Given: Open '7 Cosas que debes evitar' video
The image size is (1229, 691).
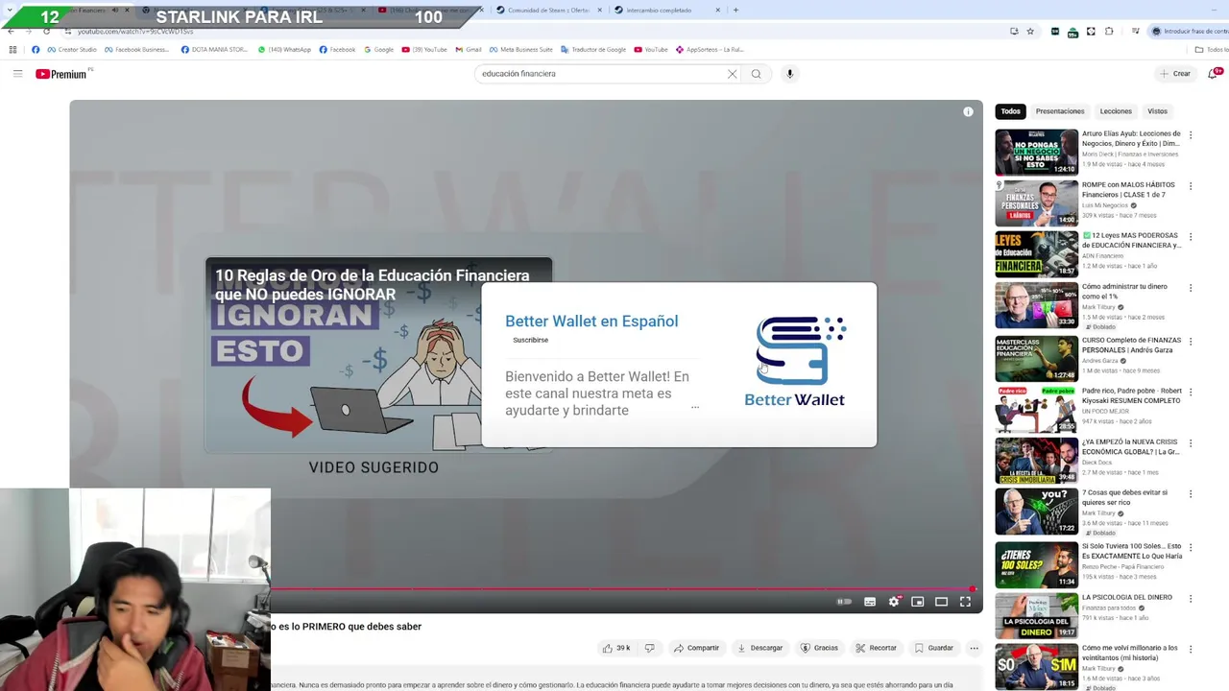Looking at the screenshot, I should click(x=1124, y=497).
